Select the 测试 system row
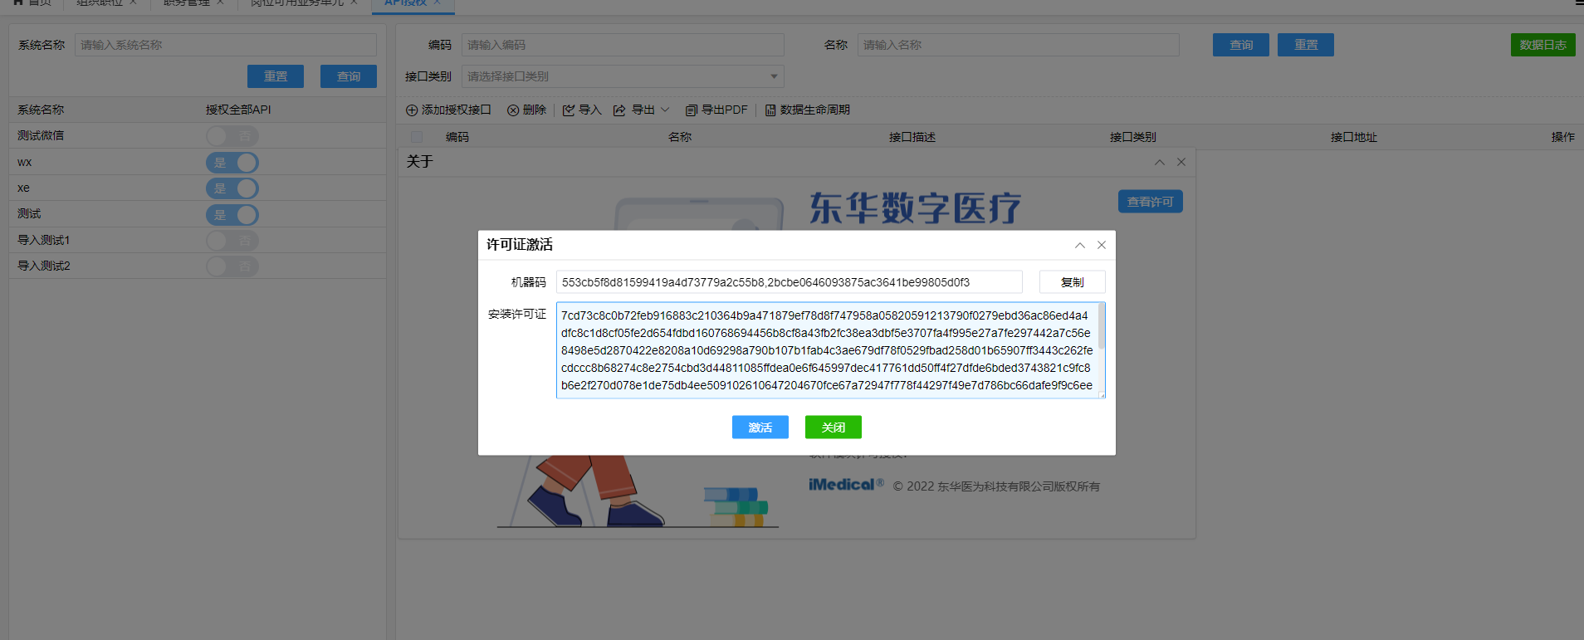Image resolution: width=1584 pixels, height=640 pixels. [198, 214]
